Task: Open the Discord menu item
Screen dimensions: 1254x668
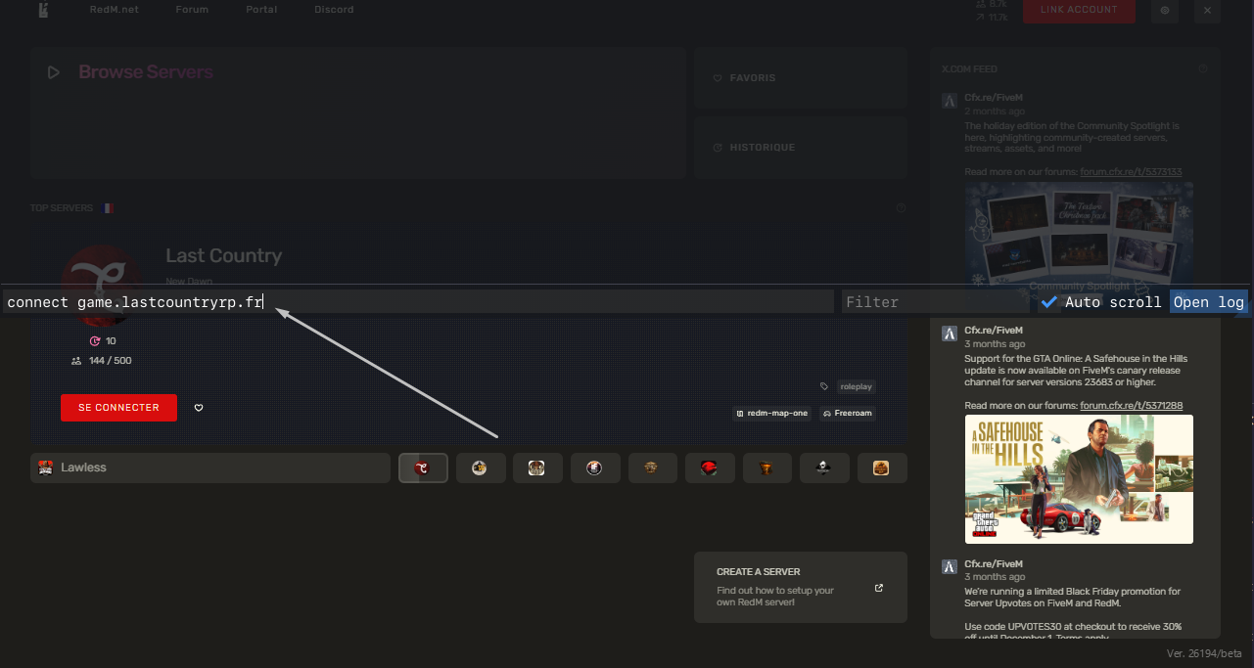Action: 334,10
